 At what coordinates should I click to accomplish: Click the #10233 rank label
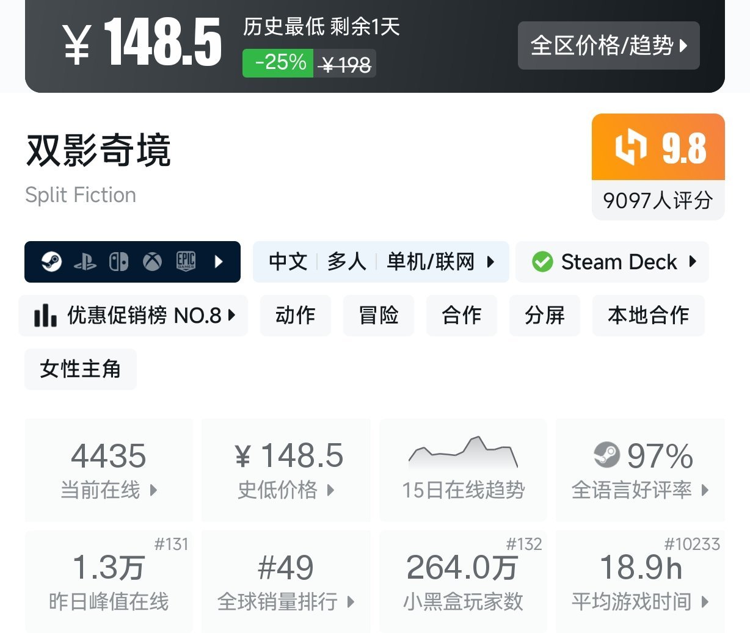(692, 544)
